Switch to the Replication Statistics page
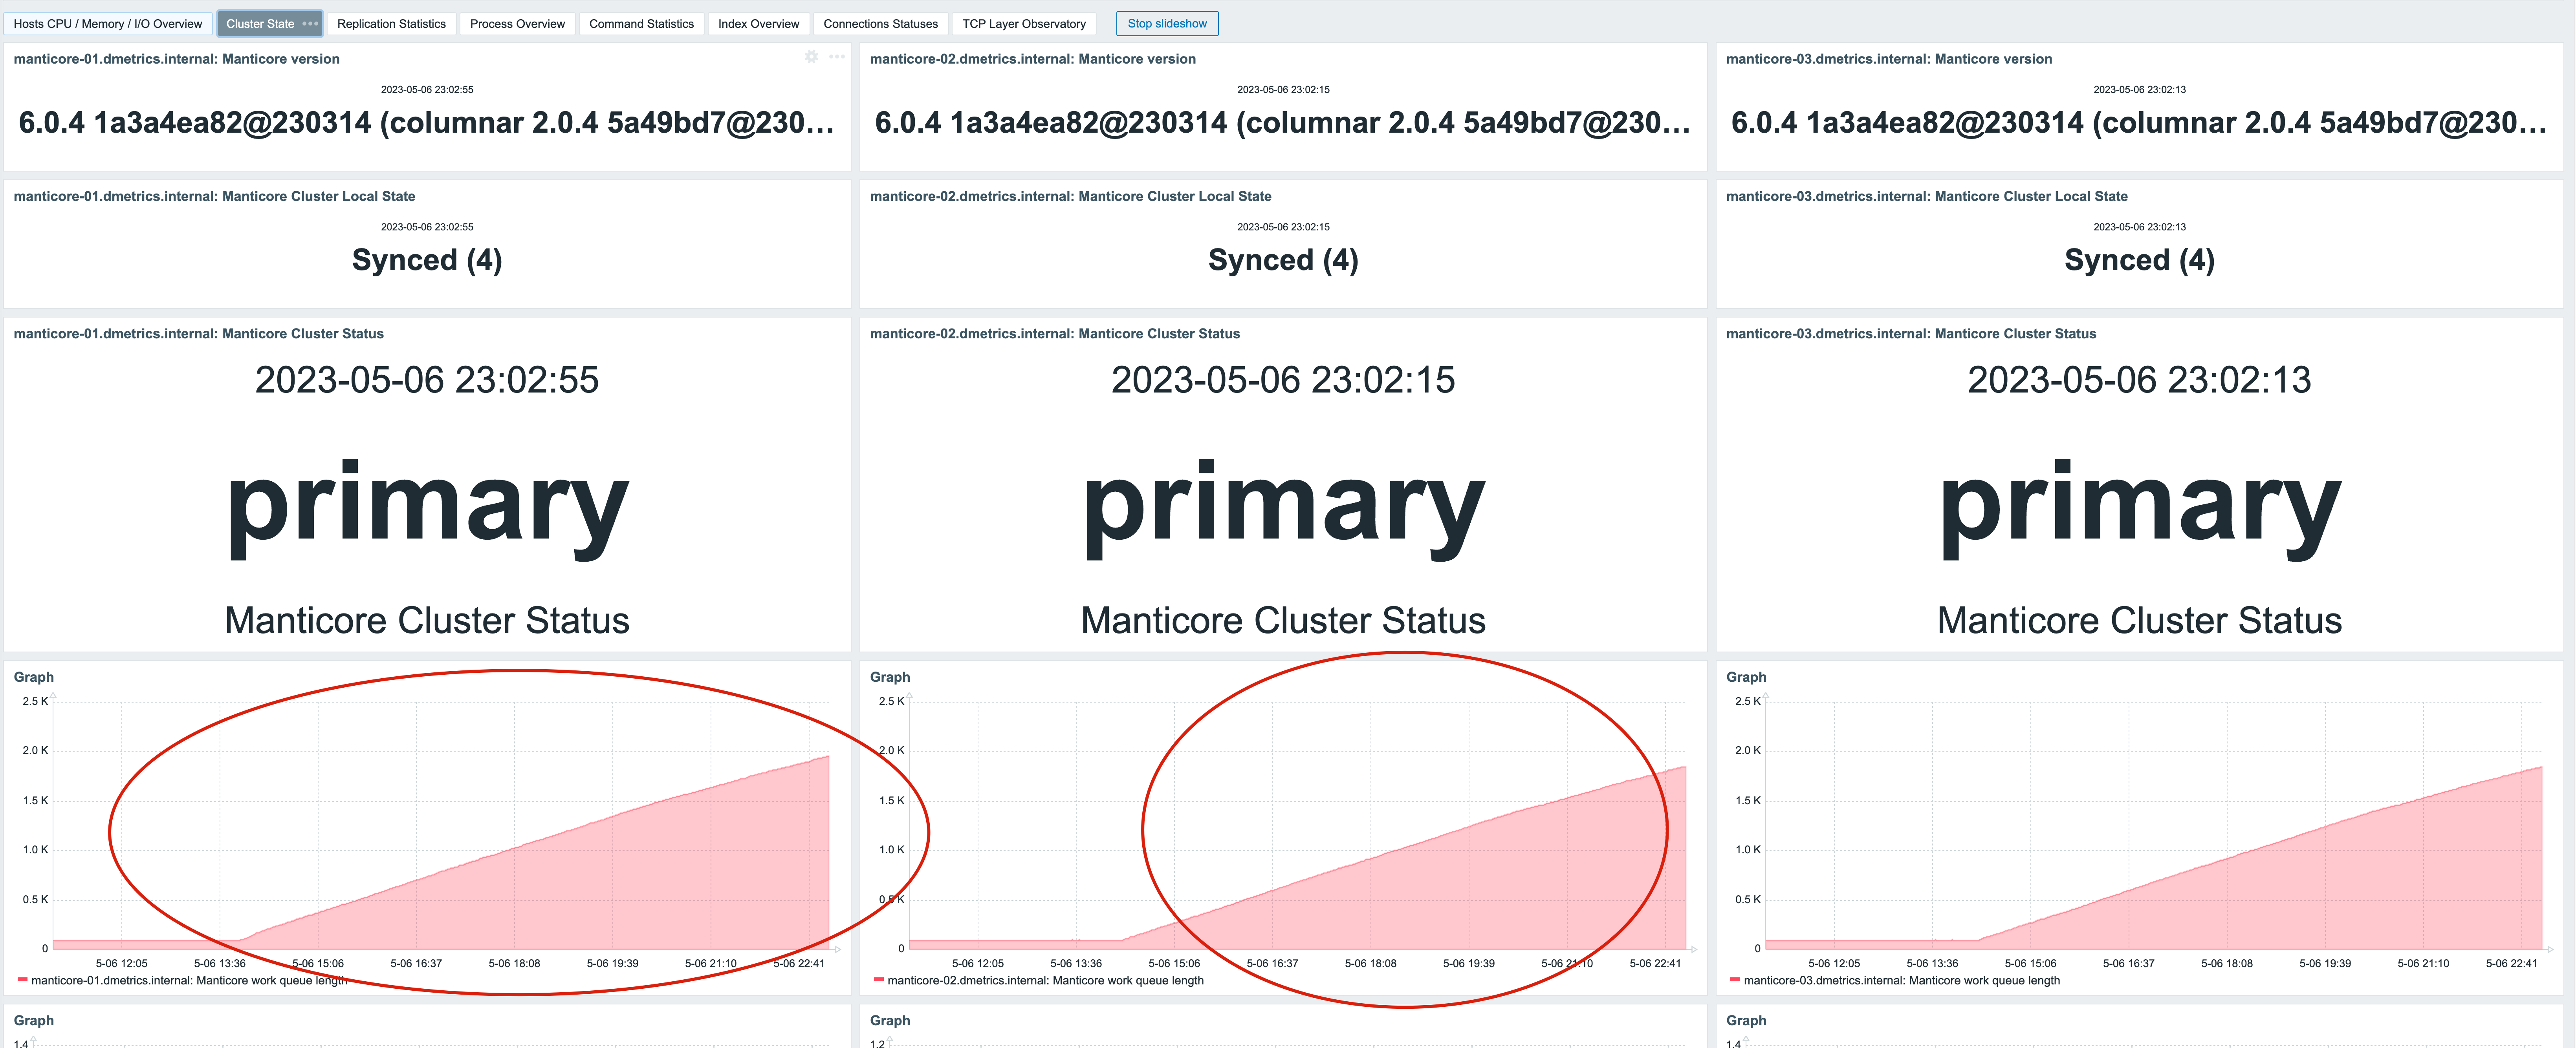This screenshot has height=1048, width=2576. (x=392, y=23)
